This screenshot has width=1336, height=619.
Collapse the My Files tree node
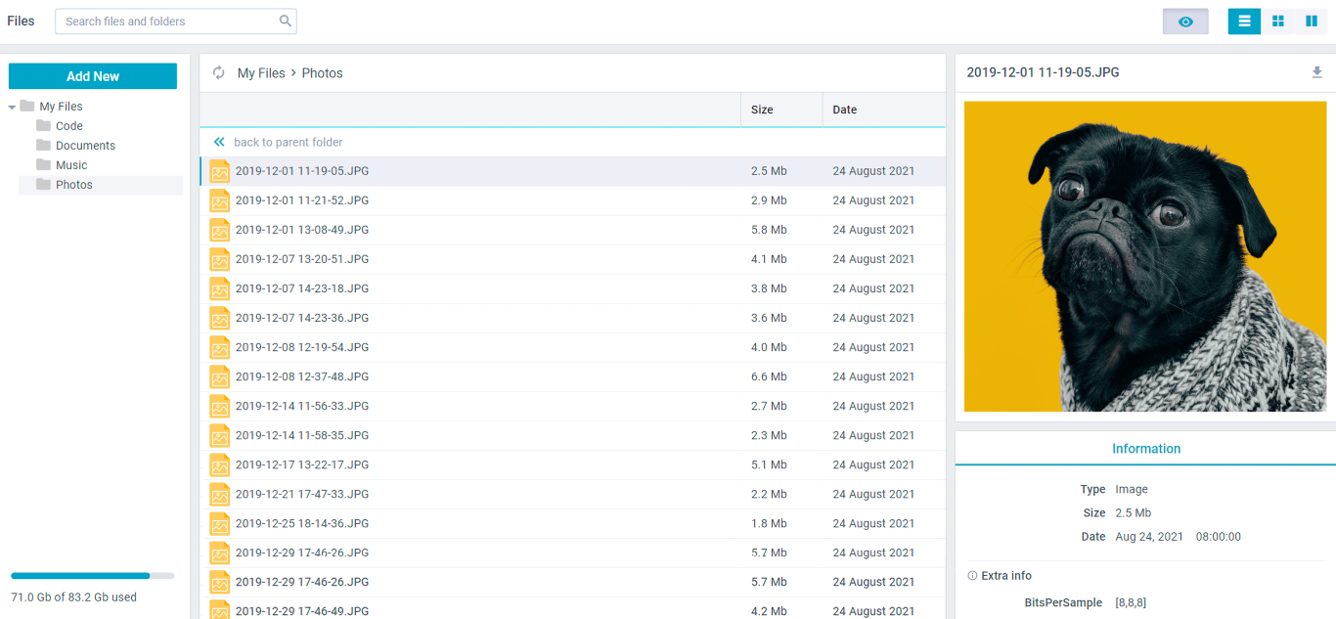[x=12, y=106]
